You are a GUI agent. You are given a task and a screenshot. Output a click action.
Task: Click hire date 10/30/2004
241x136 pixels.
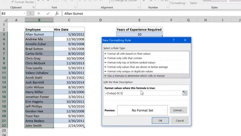coord(69,58)
